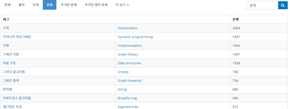Open the Mathematics tag link
This screenshot has height=109, width=290.
[x=128, y=28]
